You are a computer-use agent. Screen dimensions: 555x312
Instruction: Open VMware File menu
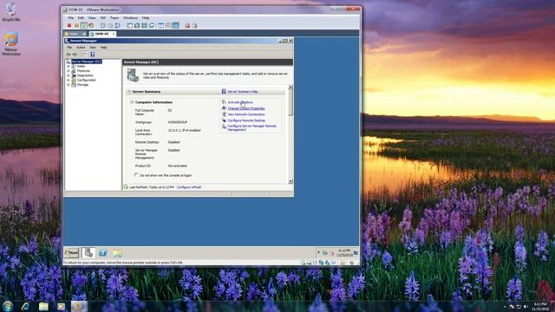[x=71, y=17]
